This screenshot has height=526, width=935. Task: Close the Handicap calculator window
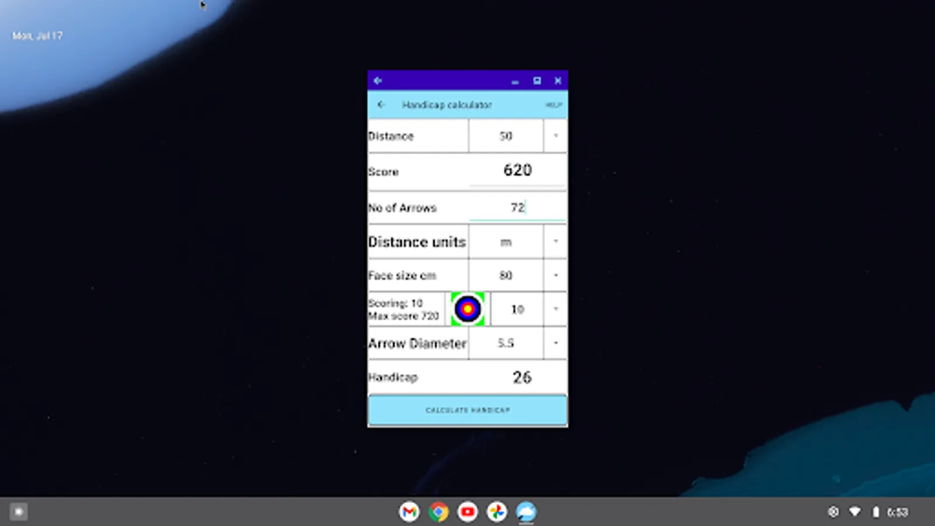(x=558, y=81)
